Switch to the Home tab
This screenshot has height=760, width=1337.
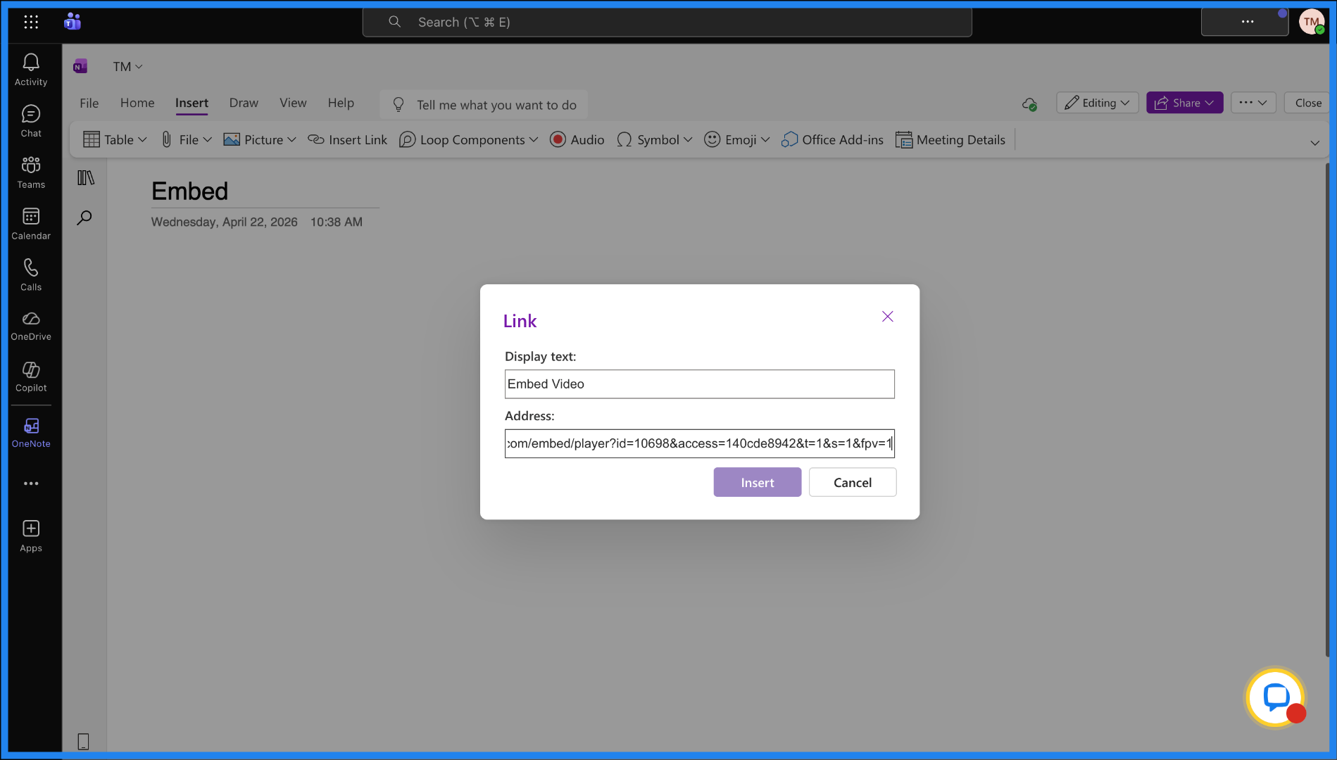click(x=137, y=103)
